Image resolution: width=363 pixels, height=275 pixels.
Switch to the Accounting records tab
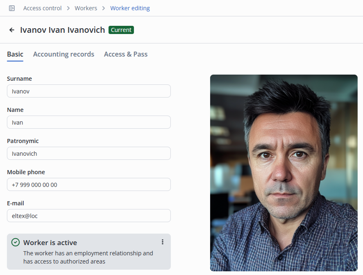pyautogui.click(x=64, y=54)
